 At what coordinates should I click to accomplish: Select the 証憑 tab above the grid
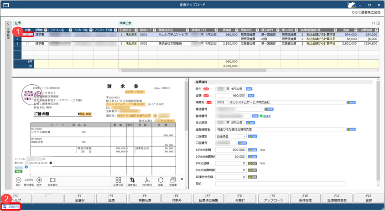click(17, 22)
